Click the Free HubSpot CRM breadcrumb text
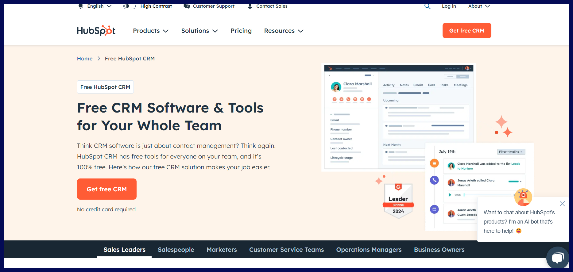This screenshot has height=272, width=573. pos(130,59)
